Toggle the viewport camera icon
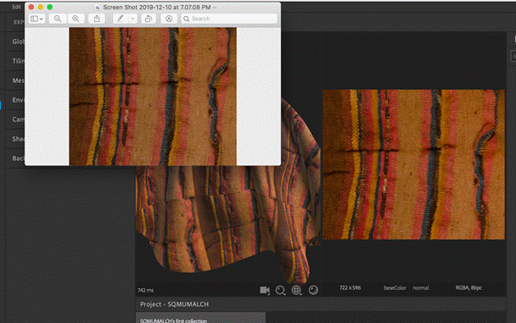 click(265, 290)
